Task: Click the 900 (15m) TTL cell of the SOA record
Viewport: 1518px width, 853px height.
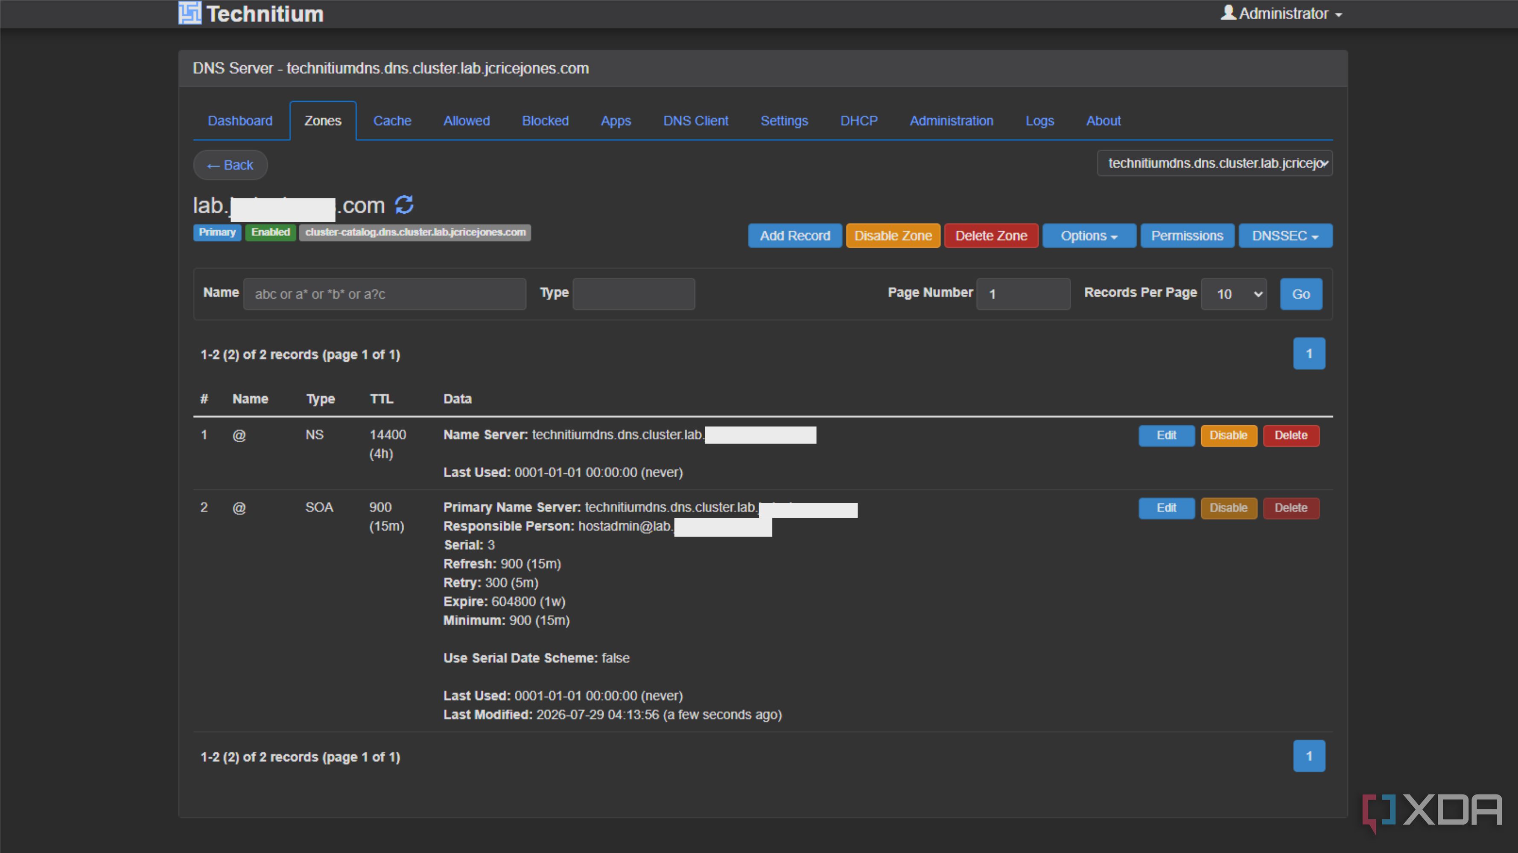Action: (x=386, y=516)
